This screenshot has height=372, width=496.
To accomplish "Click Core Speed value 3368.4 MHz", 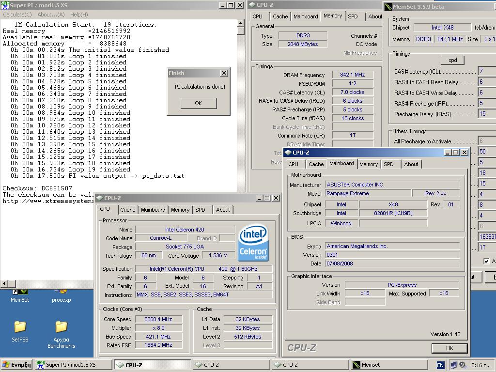I will 158,319.
